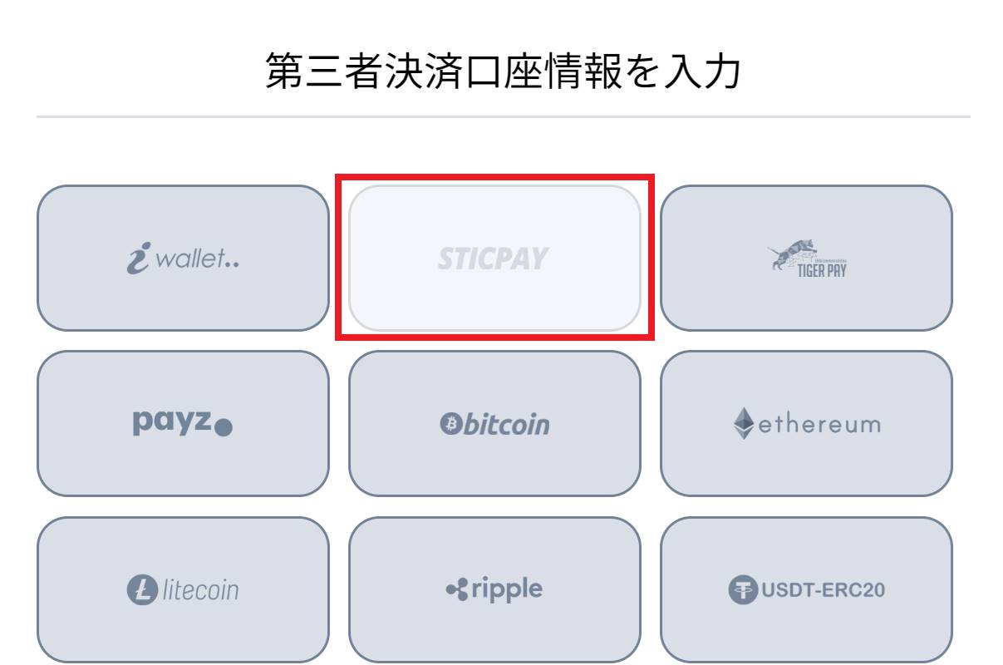Screen dimensions: 1003x665
Task: Click the STICPAY wordmark text
Action: pos(494,259)
